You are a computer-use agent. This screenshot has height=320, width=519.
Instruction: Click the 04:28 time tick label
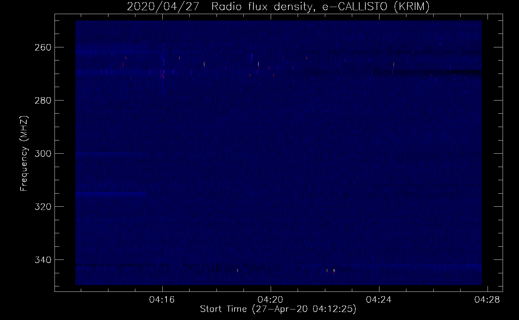488,300
